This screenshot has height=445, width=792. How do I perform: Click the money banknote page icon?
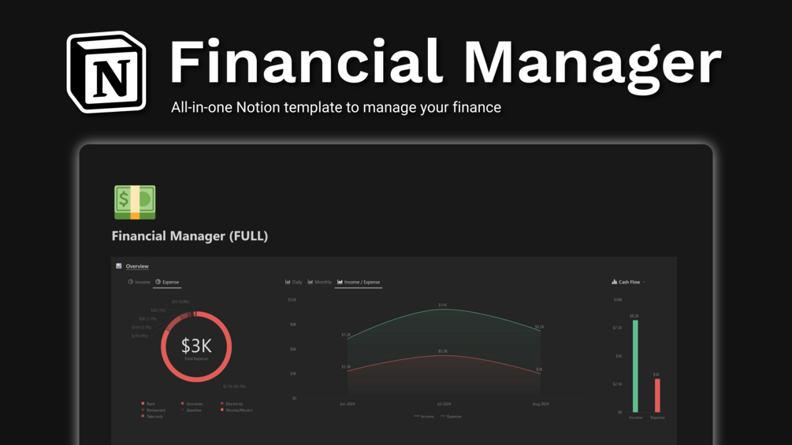point(135,202)
